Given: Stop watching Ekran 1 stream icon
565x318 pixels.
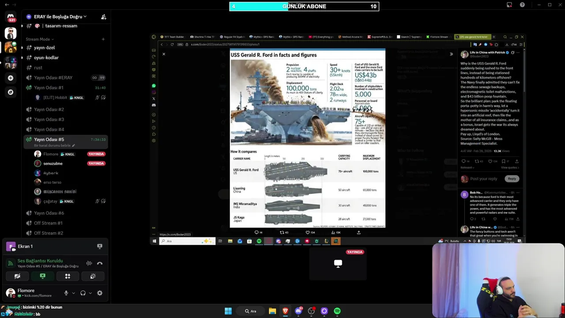Looking at the screenshot, I should tap(100, 246).
